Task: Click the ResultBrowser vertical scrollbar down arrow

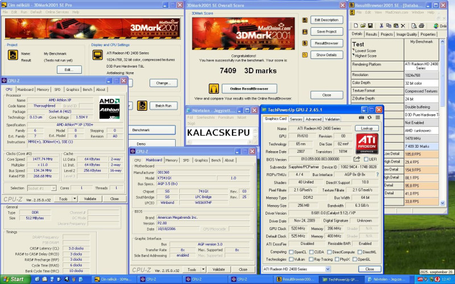Action: pos(442,203)
